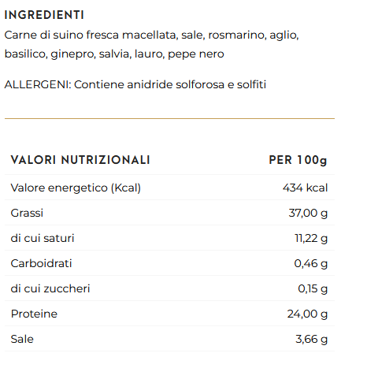This screenshot has width=367, height=368.
Task: Select the Sale row label
Action: [22, 339]
